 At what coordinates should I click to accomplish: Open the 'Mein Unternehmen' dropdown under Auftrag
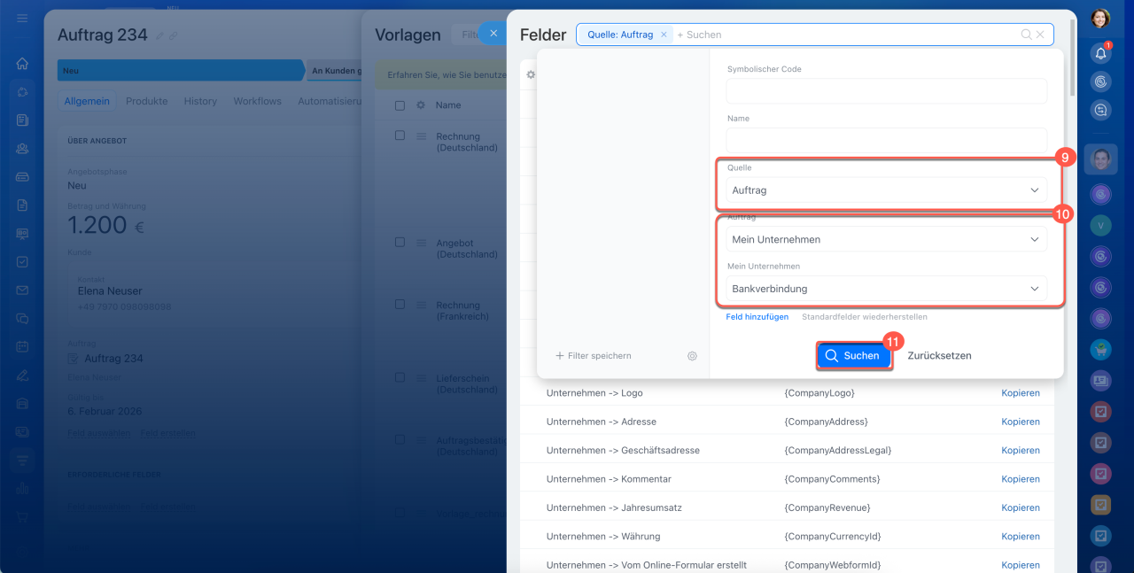click(x=886, y=239)
